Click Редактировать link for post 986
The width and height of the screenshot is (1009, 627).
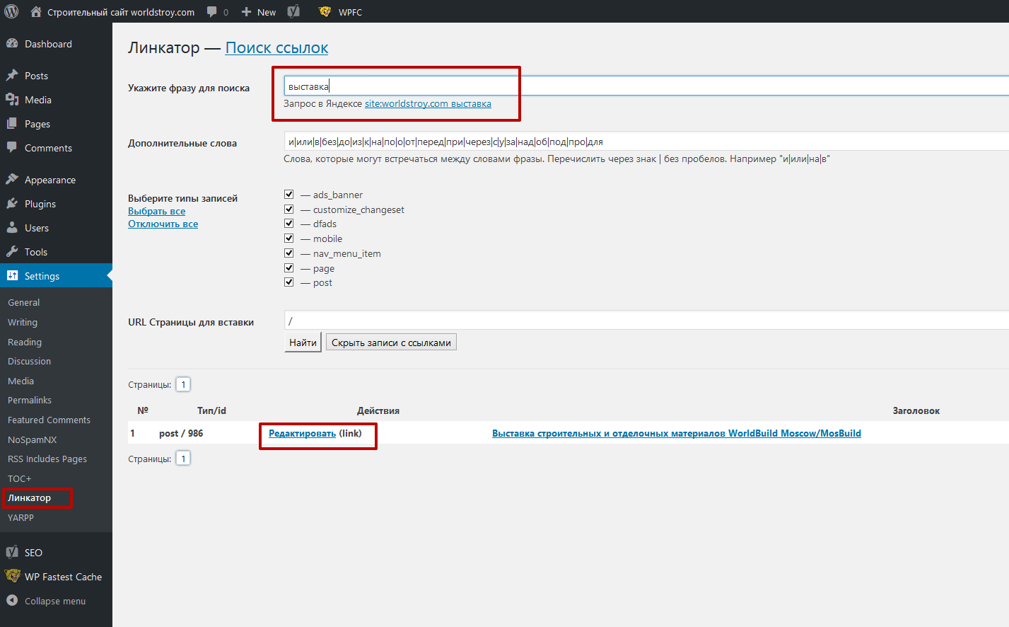302,433
